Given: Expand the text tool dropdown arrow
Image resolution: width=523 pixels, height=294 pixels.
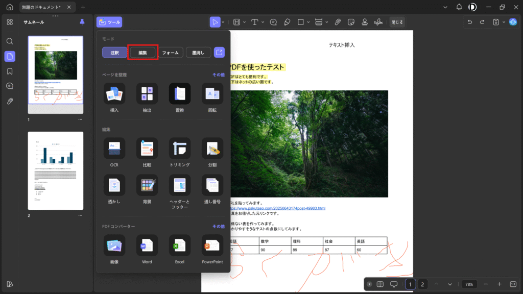Looking at the screenshot, I should 261,22.
